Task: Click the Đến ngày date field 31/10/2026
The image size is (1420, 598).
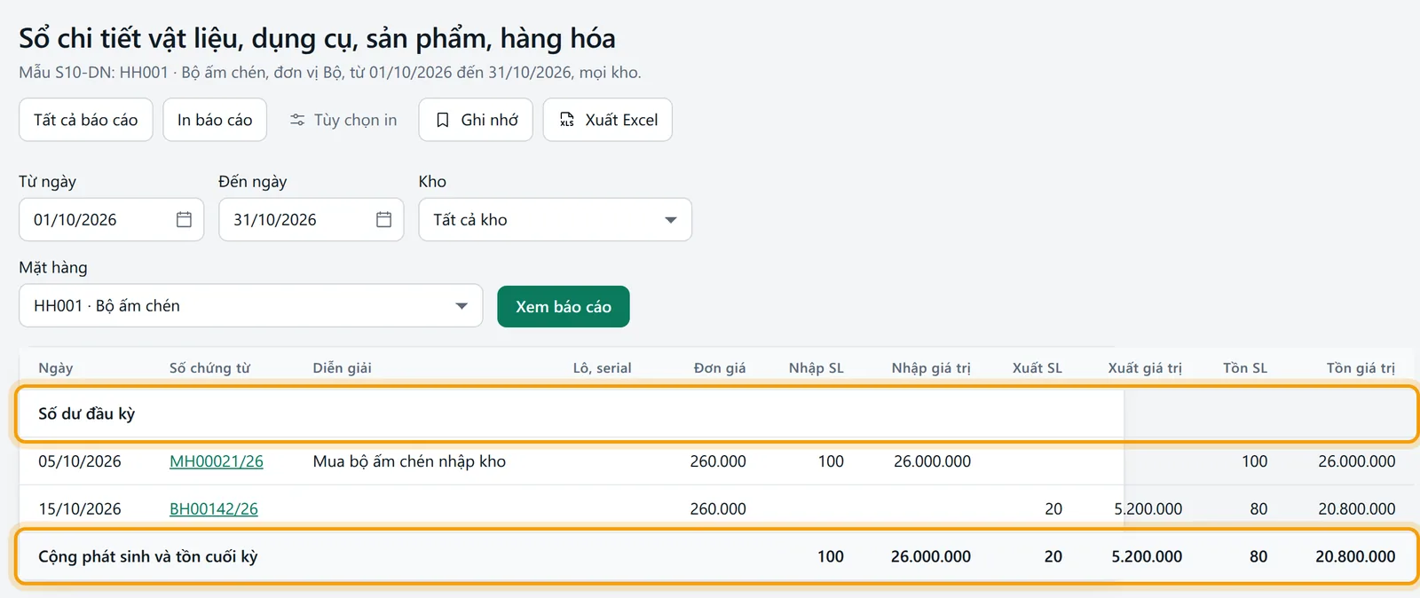Action: (312, 219)
